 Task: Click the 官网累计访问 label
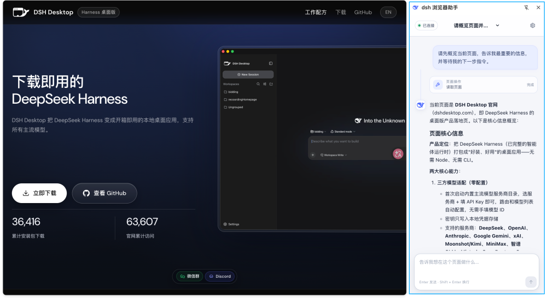coord(140,236)
